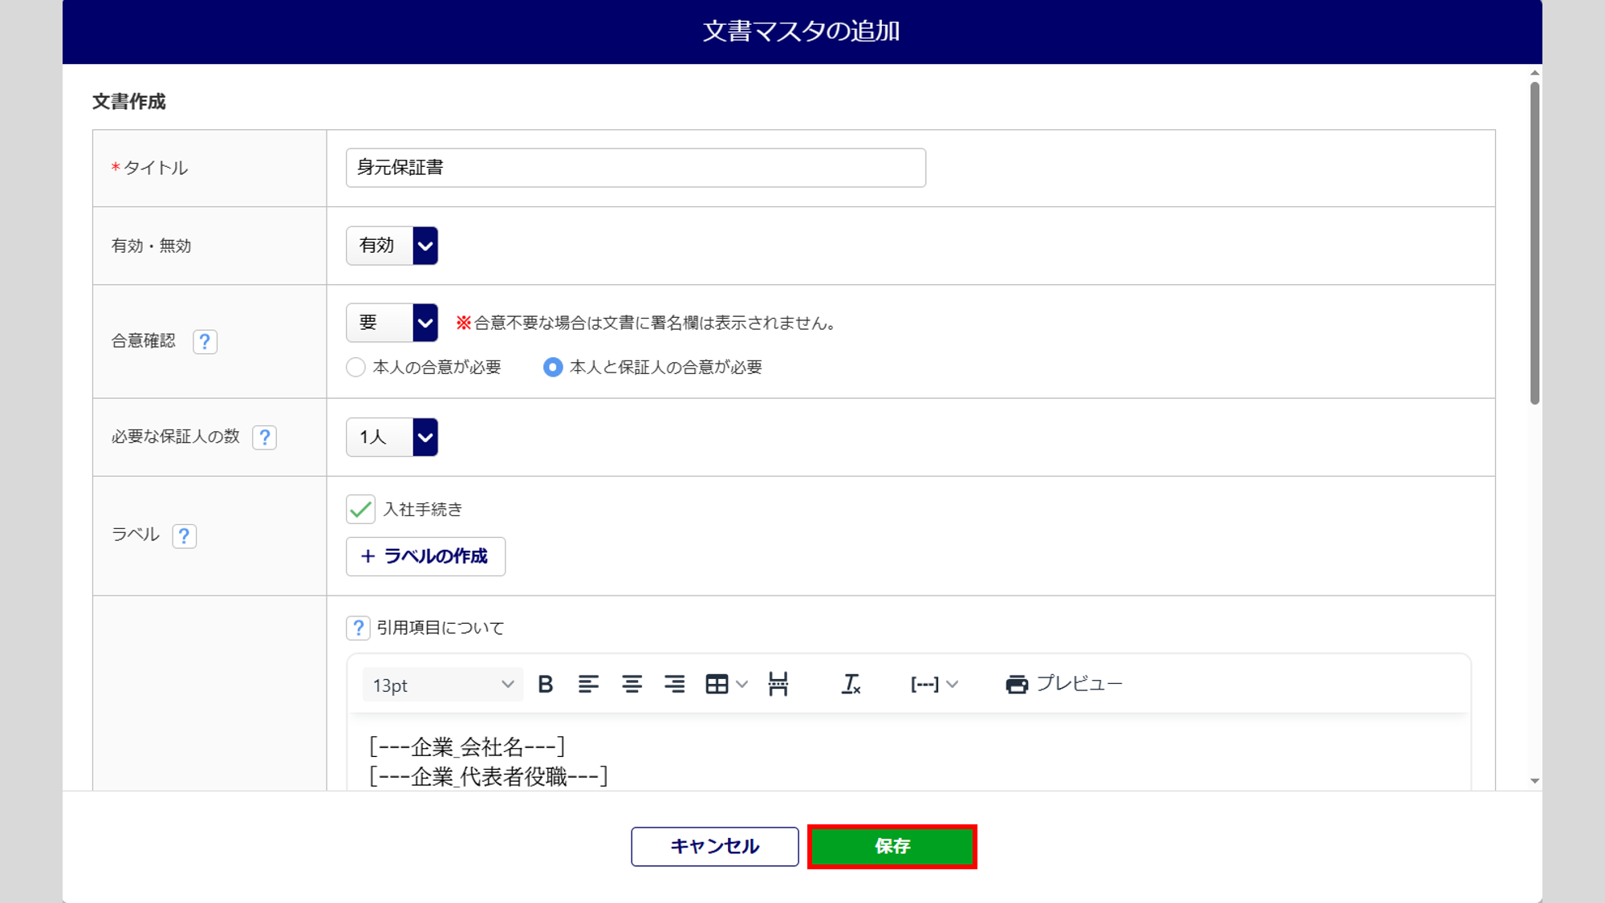
Task: Align text right in editor
Action: pyautogui.click(x=675, y=684)
